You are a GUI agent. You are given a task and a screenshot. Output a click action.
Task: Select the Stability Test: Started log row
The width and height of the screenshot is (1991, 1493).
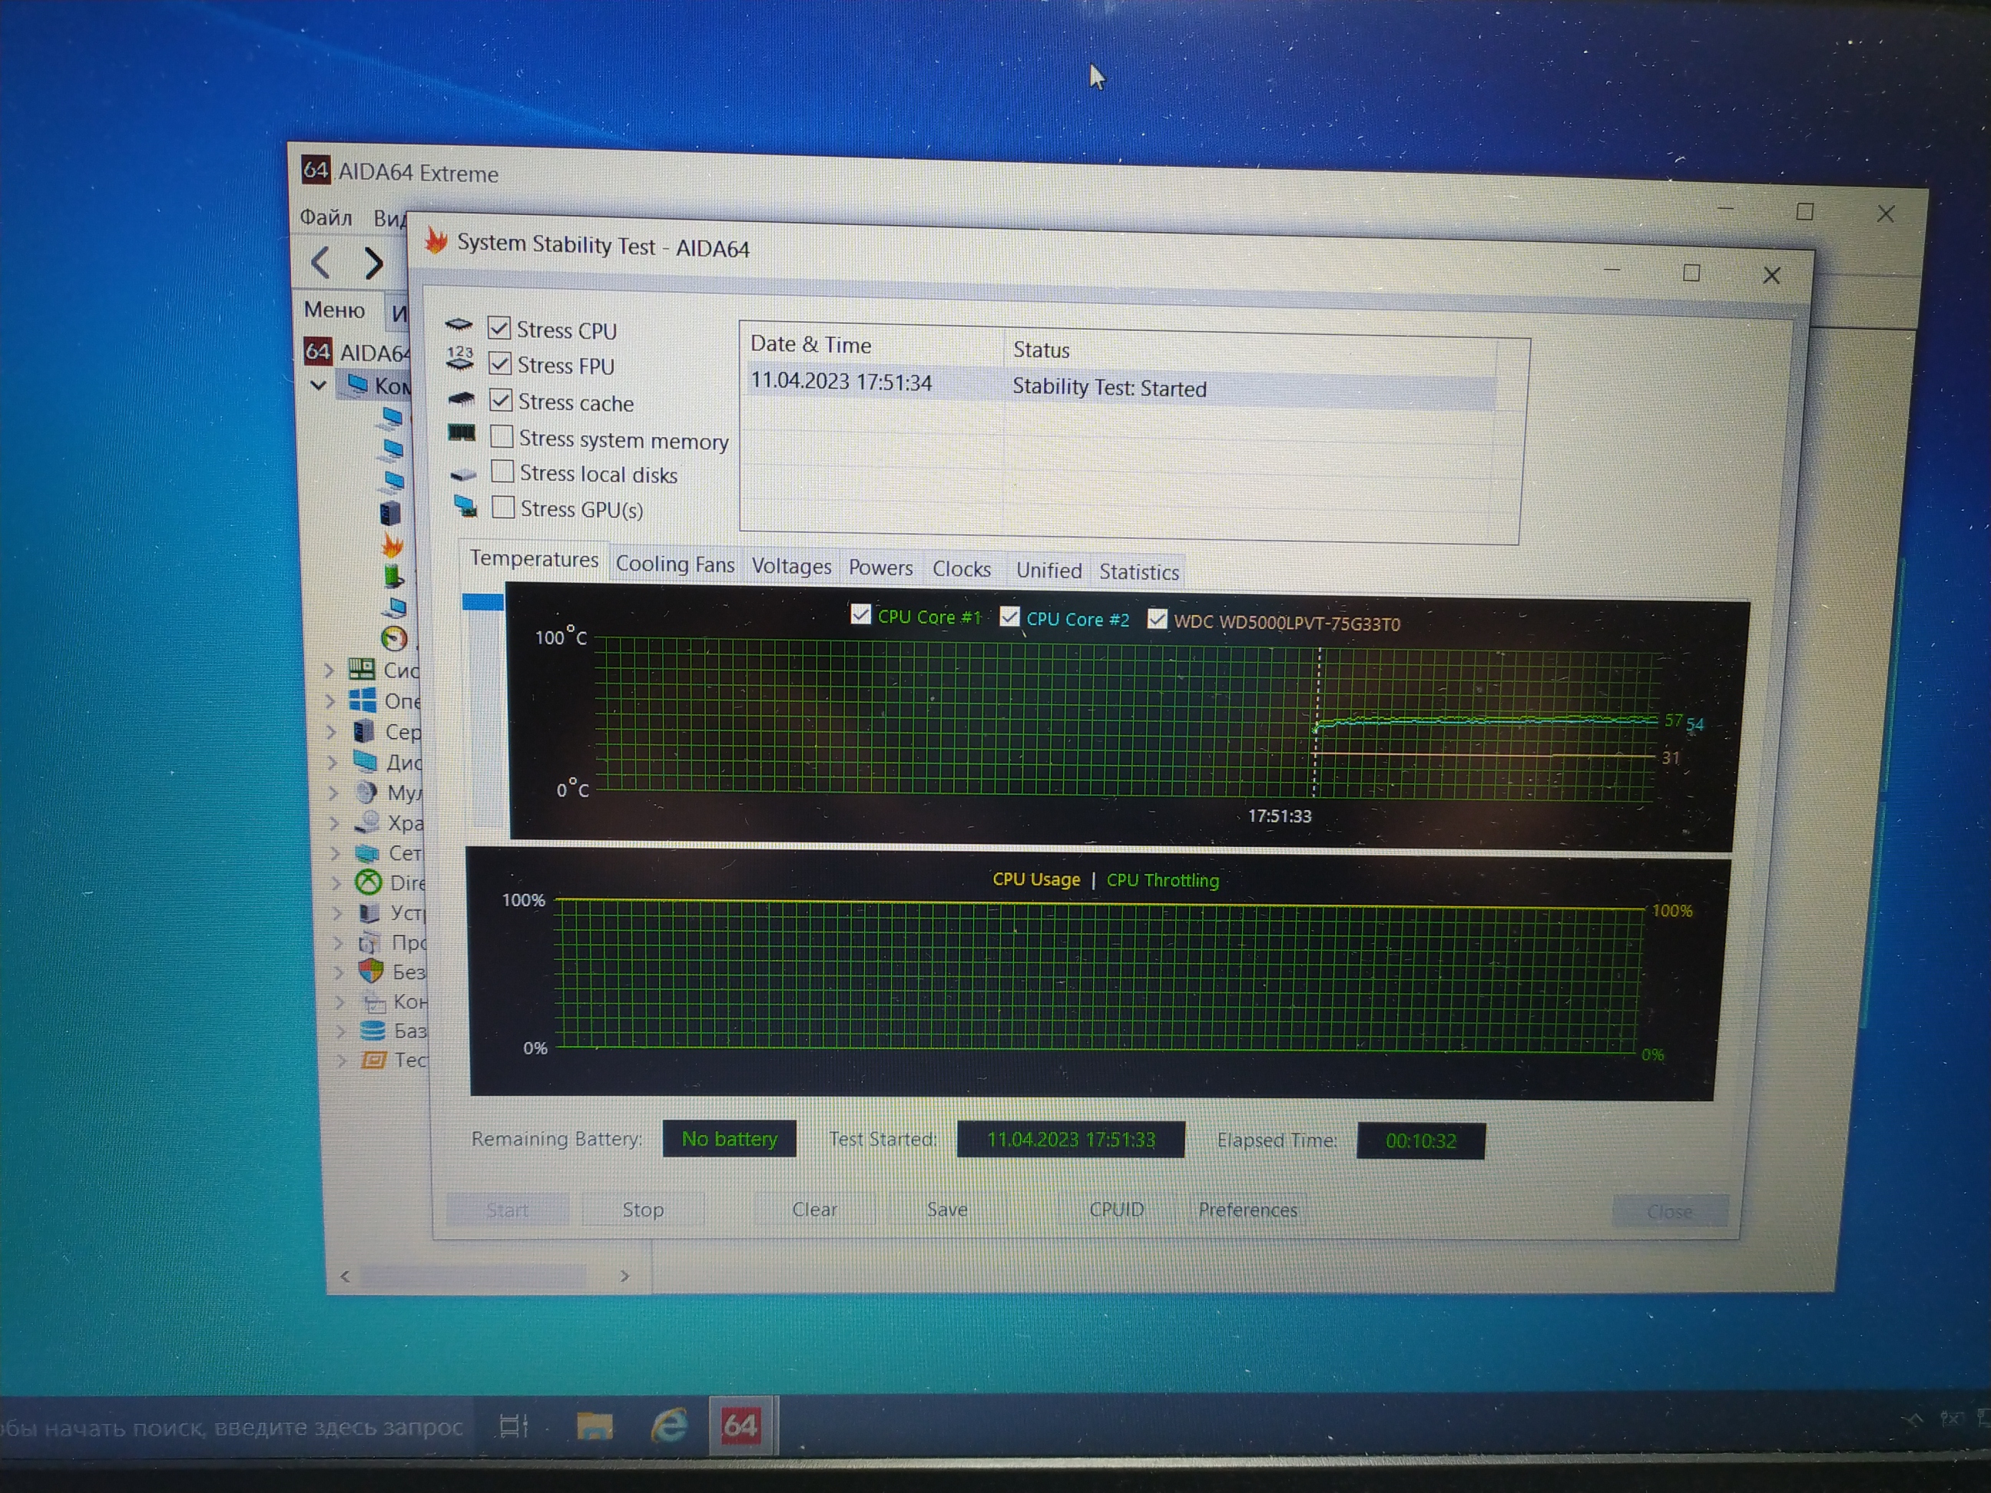(x=1121, y=386)
